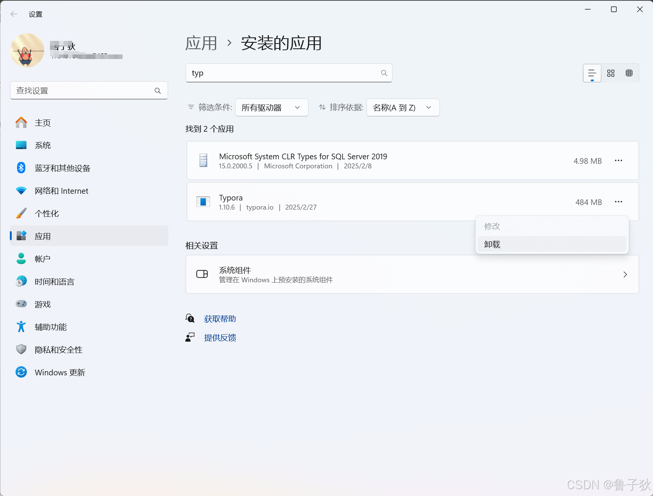Click the Typora app icon
Image resolution: width=653 pixels, height=496 pixels.
pyautogui.click(x=203, y=202)
